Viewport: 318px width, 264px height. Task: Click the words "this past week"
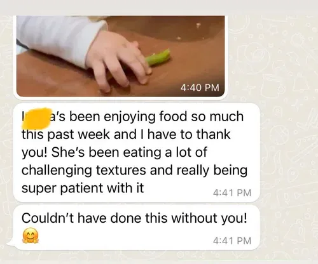point(66,135)
